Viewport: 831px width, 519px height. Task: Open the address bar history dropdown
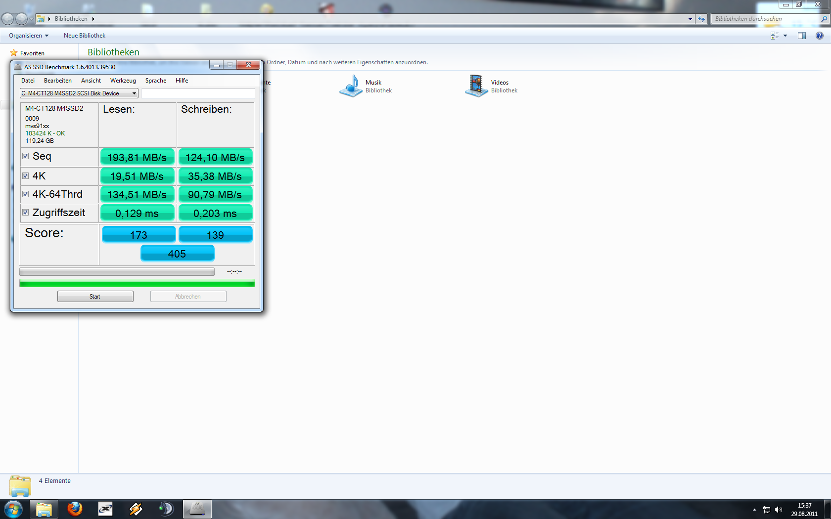click(690, 19)
